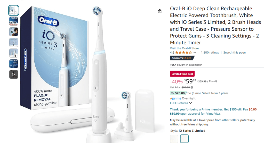Select the first product thumbnail image
This screenshot has width=264, height=143.
14,10
